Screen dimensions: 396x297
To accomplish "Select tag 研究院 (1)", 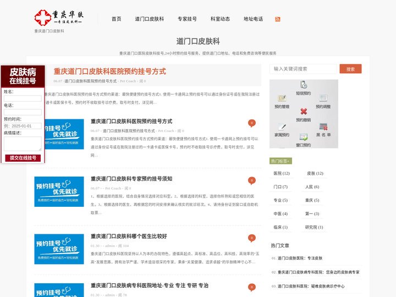I will [x=314, y=227].
